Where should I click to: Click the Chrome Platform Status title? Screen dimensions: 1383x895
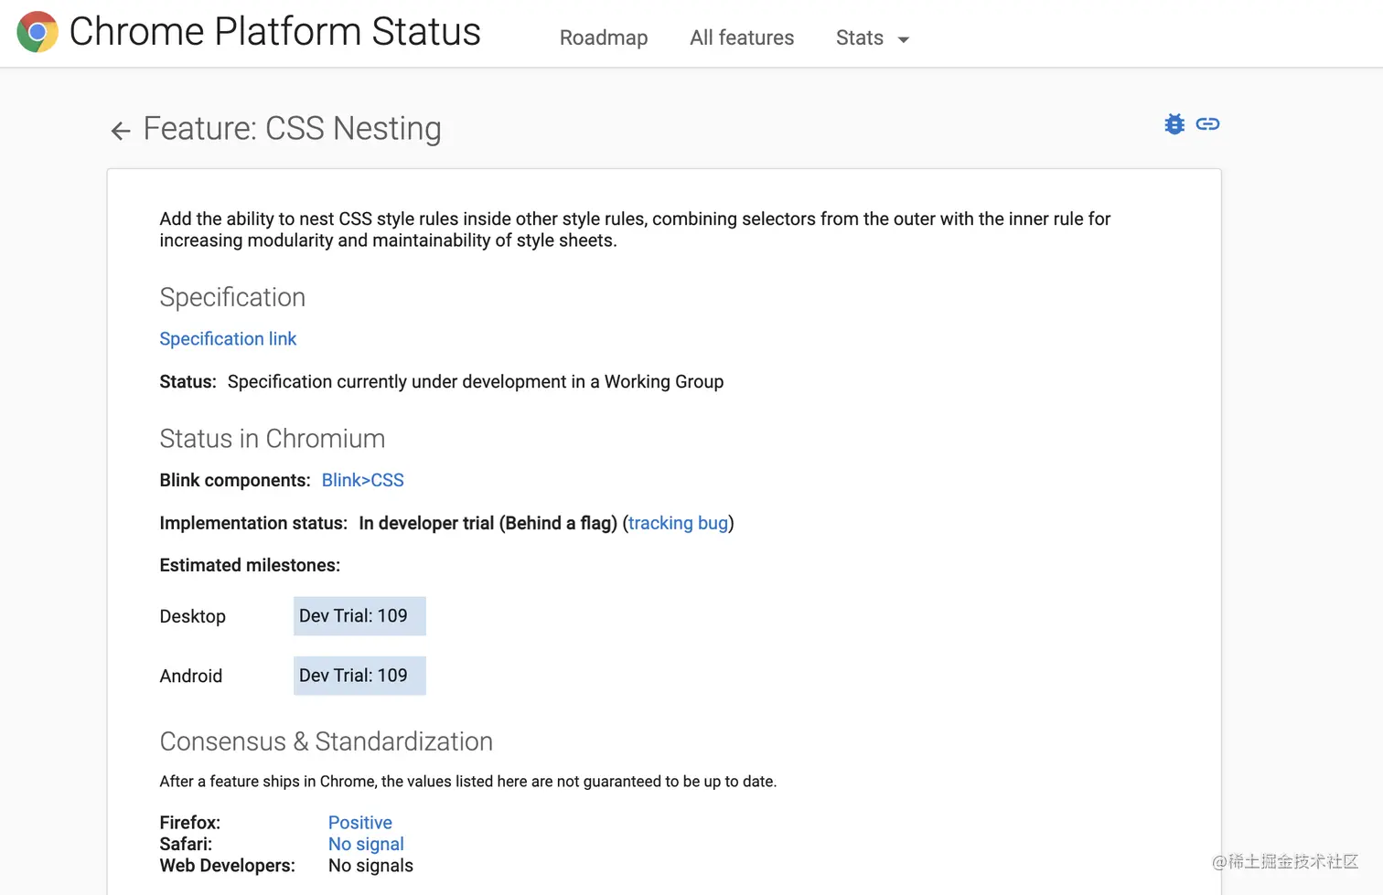coord(274,32)
